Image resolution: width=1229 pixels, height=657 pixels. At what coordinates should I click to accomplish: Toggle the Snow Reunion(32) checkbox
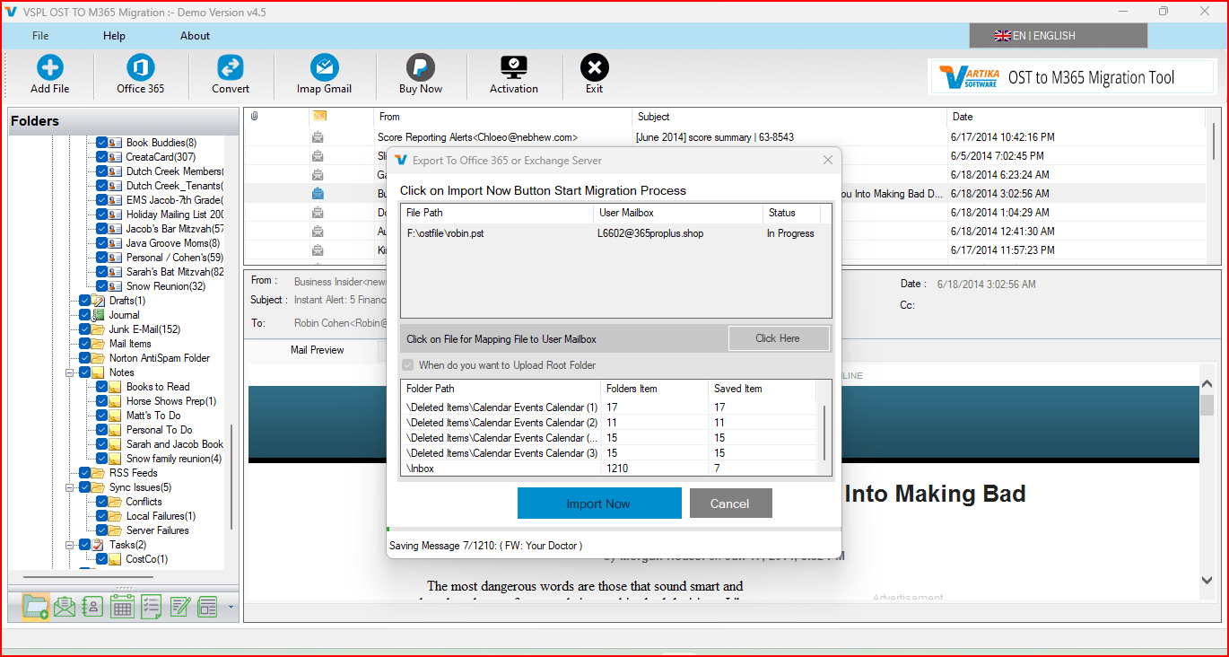click(101, 286)
